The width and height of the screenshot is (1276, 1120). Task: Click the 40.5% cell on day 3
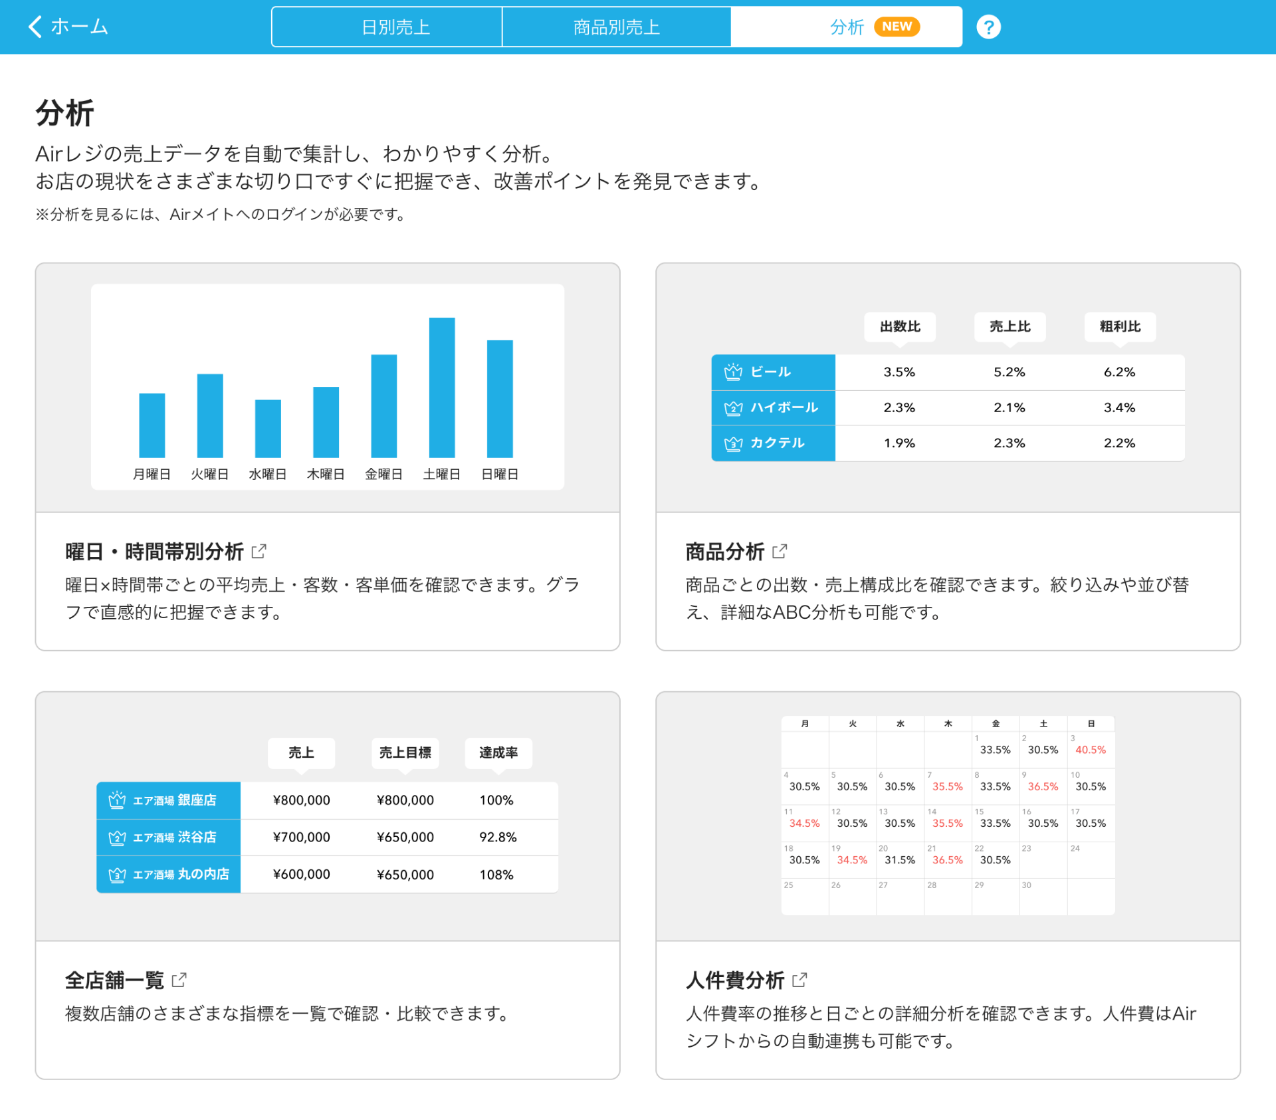[x=1091, y=750]
